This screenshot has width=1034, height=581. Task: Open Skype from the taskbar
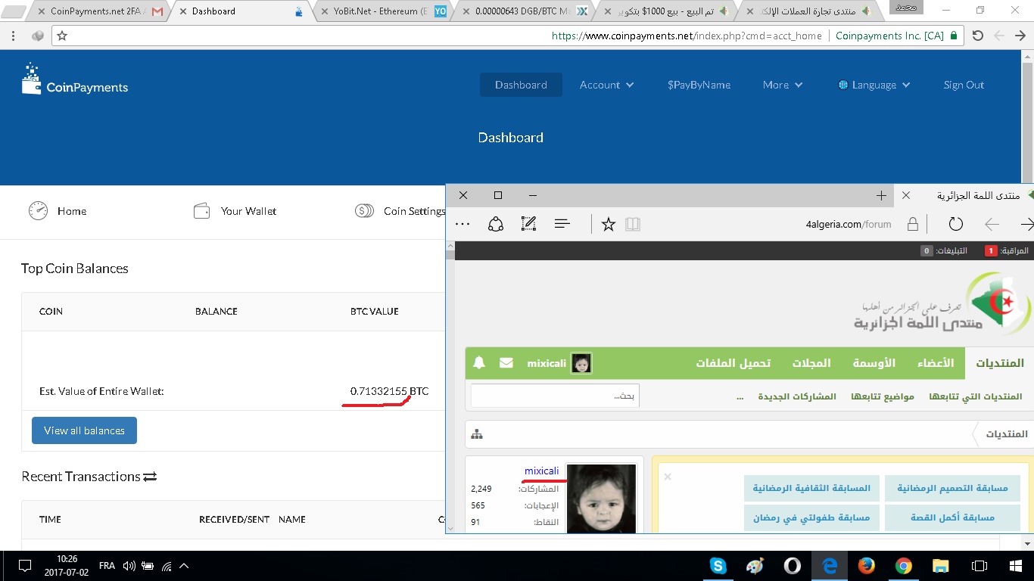718,566
